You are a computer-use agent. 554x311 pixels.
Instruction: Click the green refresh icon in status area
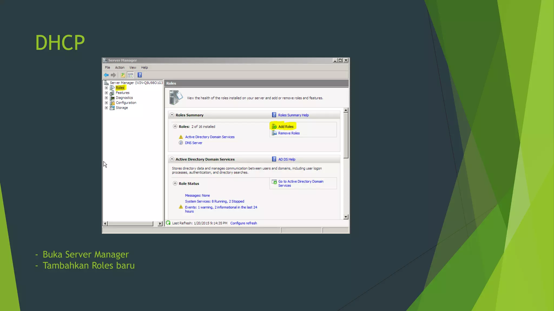(x=168, y=223)
